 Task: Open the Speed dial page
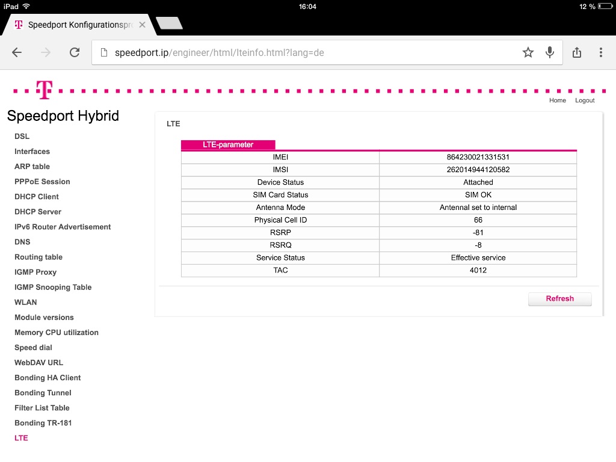tap(34, 348)
